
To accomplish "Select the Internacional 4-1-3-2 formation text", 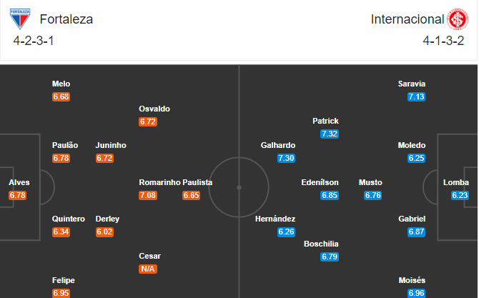I will 443,41.
